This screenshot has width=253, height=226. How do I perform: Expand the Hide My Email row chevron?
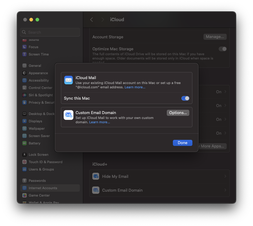225,176
